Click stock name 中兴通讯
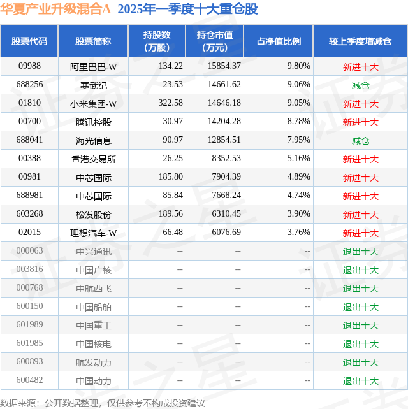Viewport: 408px width, 409px height. [94, 252]
